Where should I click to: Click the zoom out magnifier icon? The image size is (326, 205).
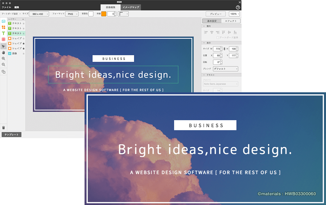[4, 65]
